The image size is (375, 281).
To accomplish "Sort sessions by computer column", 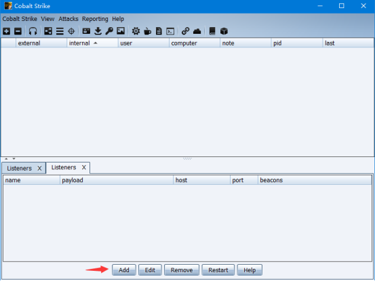I will click(195, 43).
